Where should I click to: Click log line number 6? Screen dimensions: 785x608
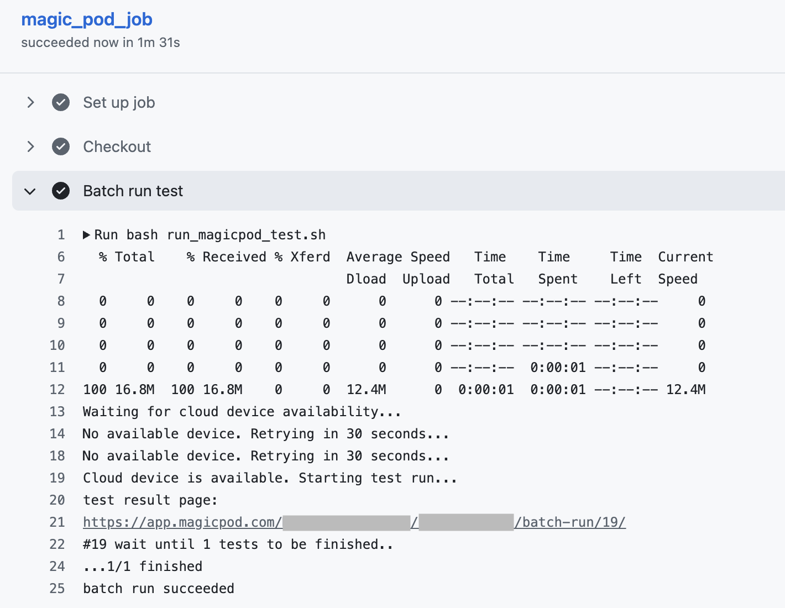61,257
